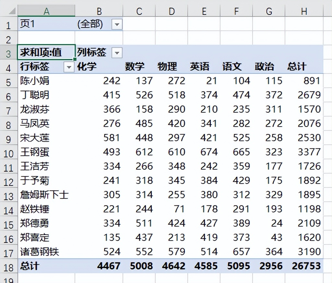Select column F header
This screenshot has width=332, height=283.
click(236, 11)
